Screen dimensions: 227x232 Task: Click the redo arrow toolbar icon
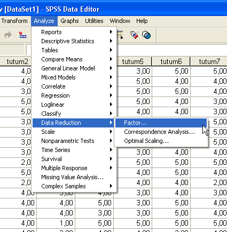[x=8, y=35]
